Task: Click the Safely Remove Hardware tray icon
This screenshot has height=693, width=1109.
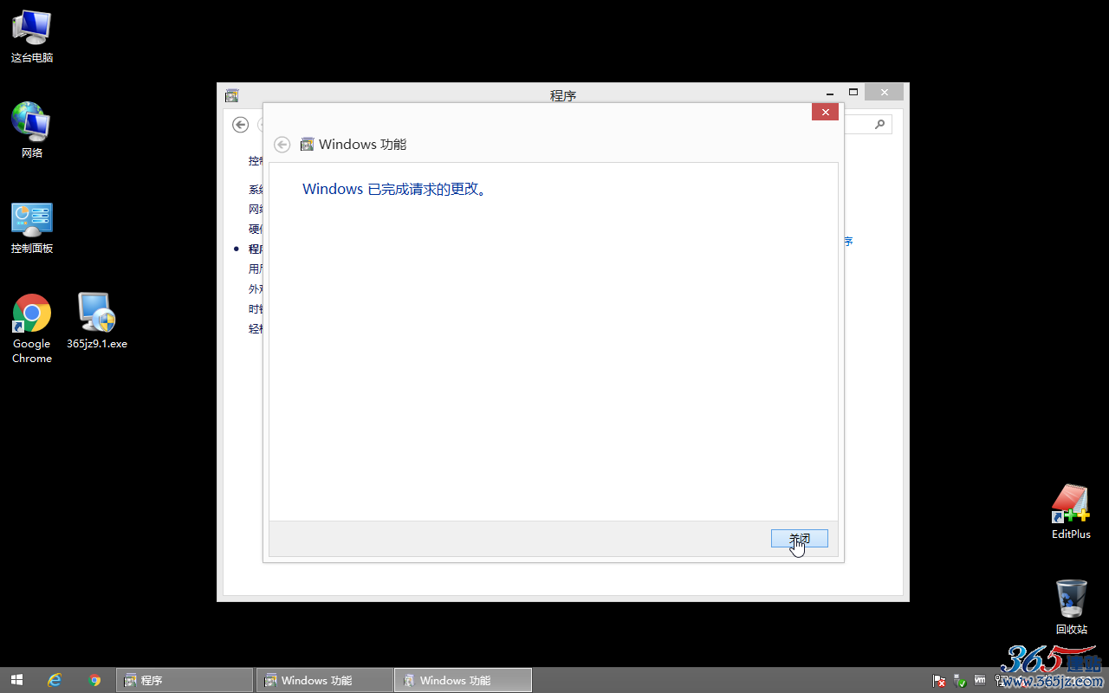Action: [960, 681]
